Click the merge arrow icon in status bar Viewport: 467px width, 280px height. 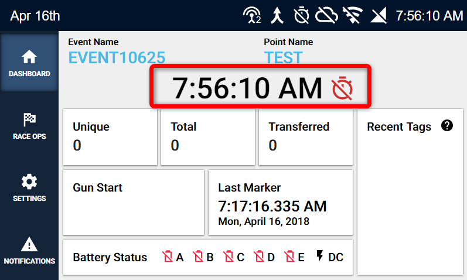click(277, 16)
